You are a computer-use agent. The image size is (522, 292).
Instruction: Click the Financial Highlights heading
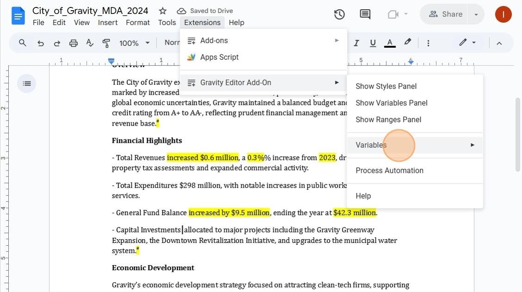(147, 140)
